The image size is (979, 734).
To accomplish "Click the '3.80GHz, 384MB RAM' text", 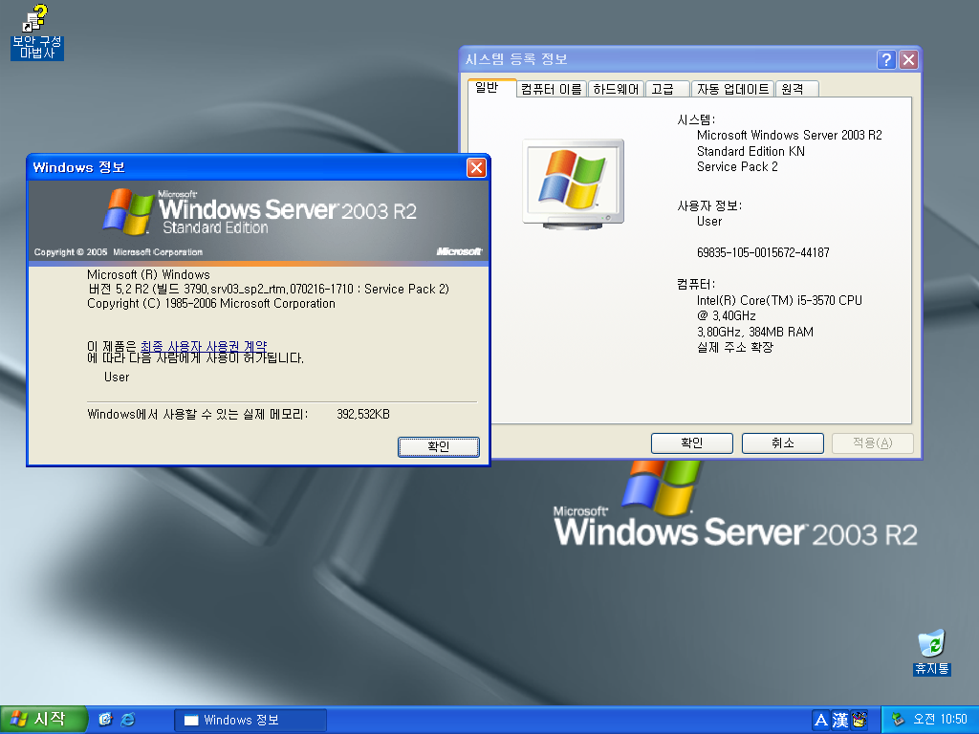I will pyautogui.click(x=755, y=332).
